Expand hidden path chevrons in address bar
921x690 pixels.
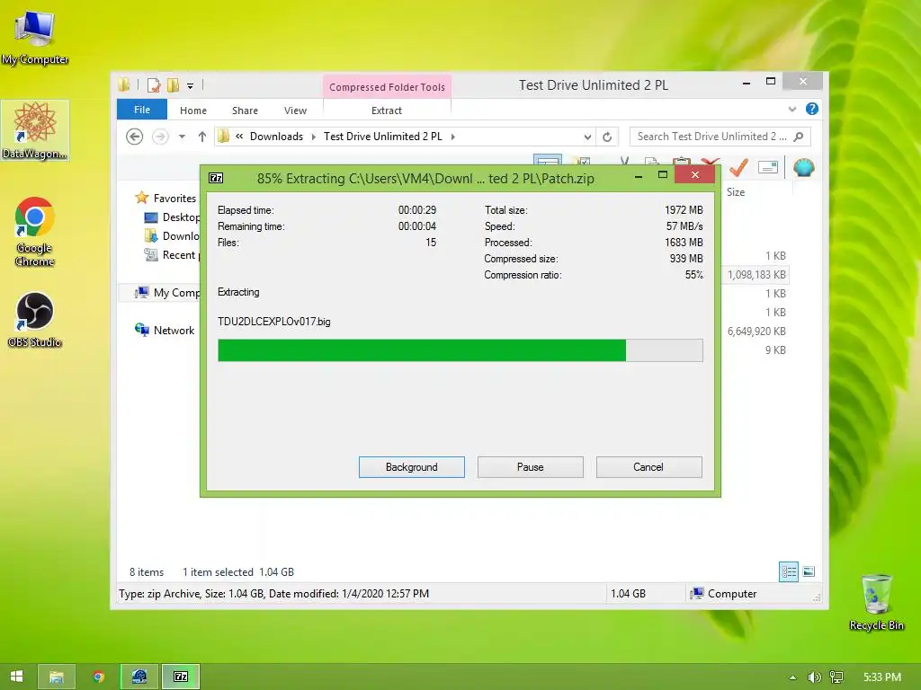[239, 137]
